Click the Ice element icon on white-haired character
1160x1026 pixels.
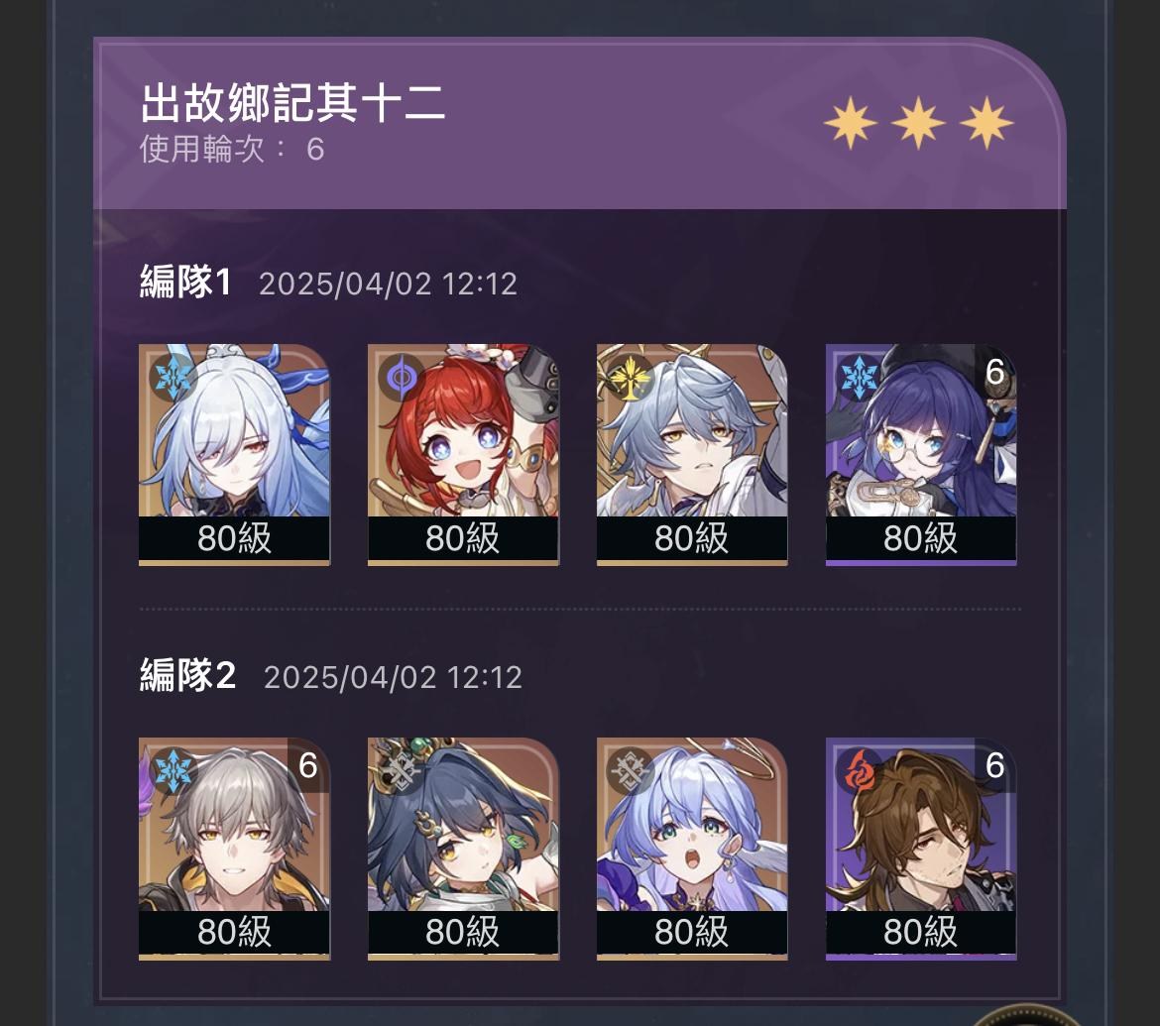coord(173,378)
